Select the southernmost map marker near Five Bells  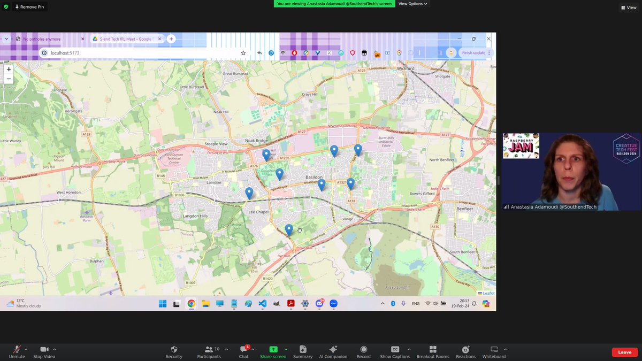[289, 230]
